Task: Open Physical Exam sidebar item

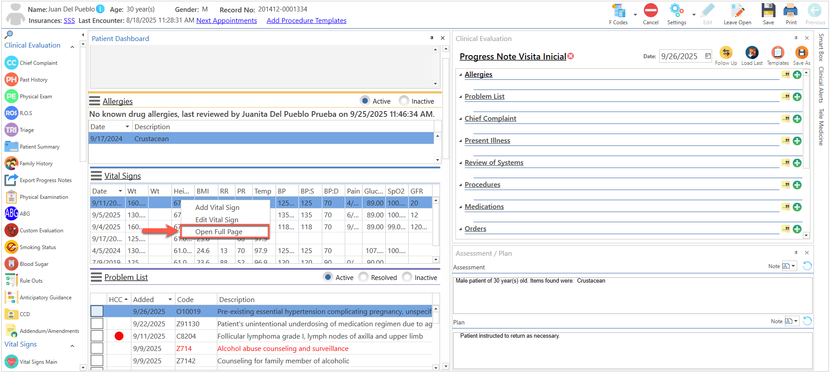Action: point(29,97)
